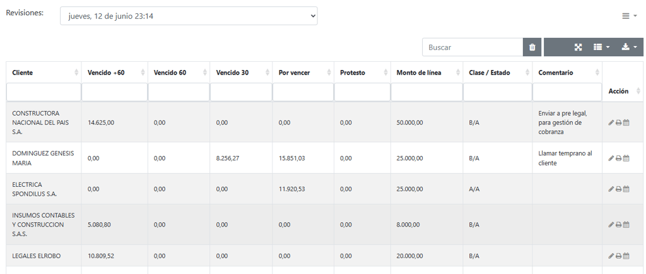646x274 pixels.
Task: Open the columns list dropdown icon
Action: (x=601, y=47)
